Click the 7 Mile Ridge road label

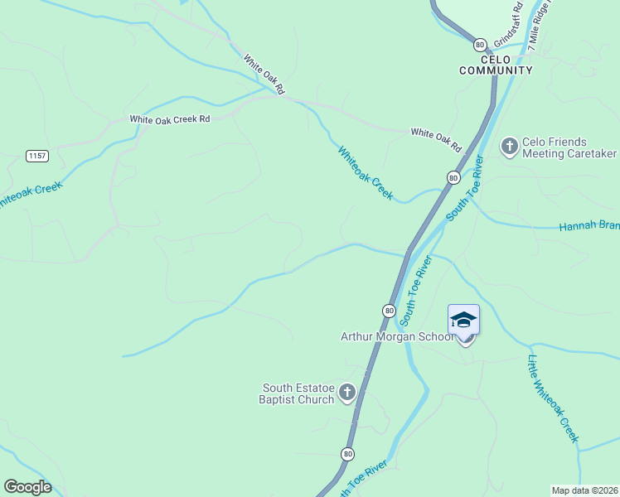click(x=540, y=26)
